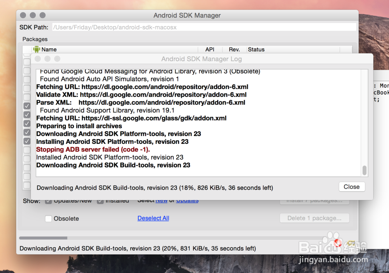389x273 pixels.
Task: Select 'Found Google Cloud Messaging' log line
Action: click(x=150, y=72)
